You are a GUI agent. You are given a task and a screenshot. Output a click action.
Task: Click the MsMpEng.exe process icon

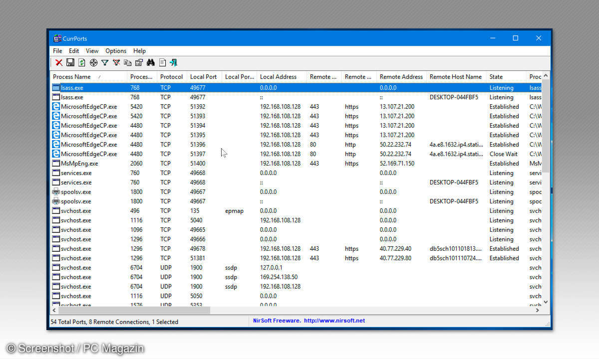(56, 164)
